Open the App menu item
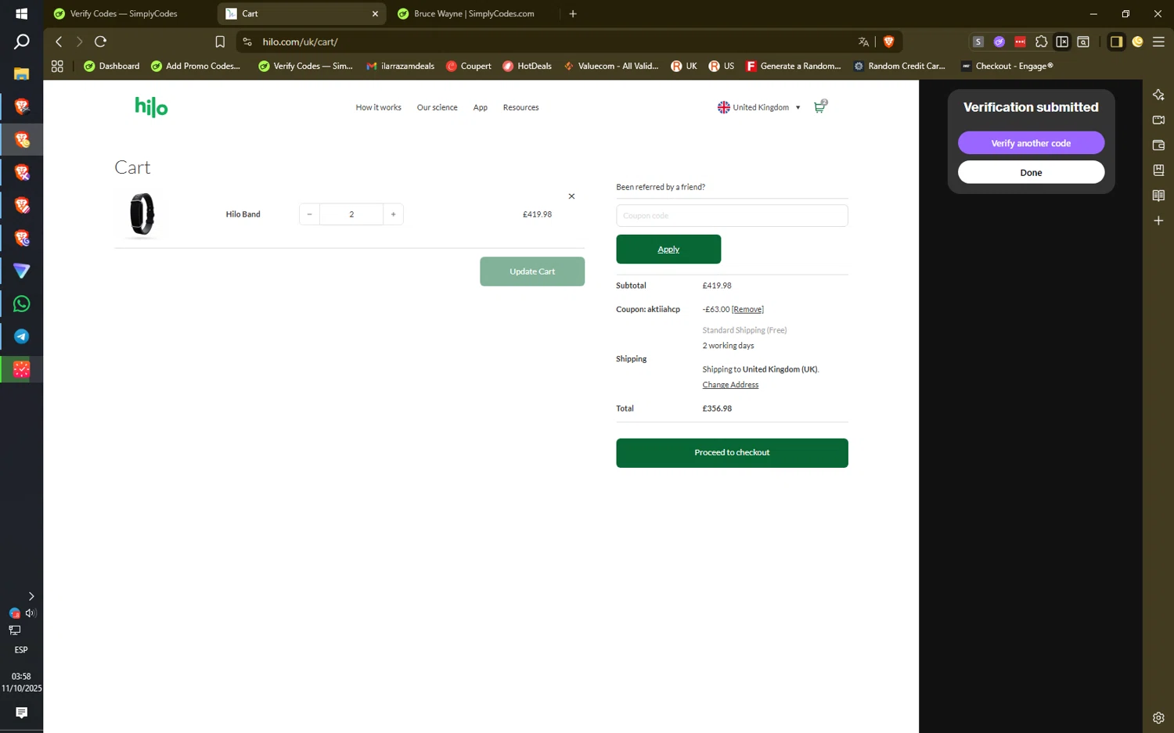The width and height of the screenshot is (1174, 733). pos(481,107)
